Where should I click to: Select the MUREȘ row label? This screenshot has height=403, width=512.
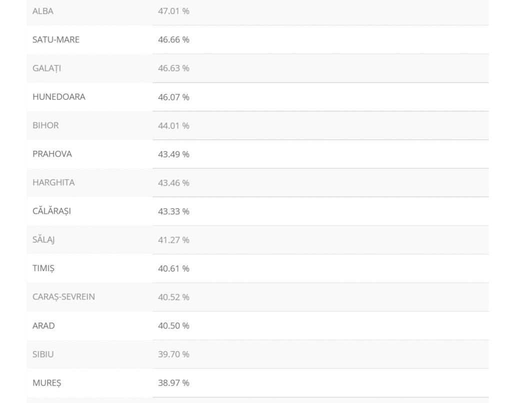pyautogui.click(x=47, y=383)
